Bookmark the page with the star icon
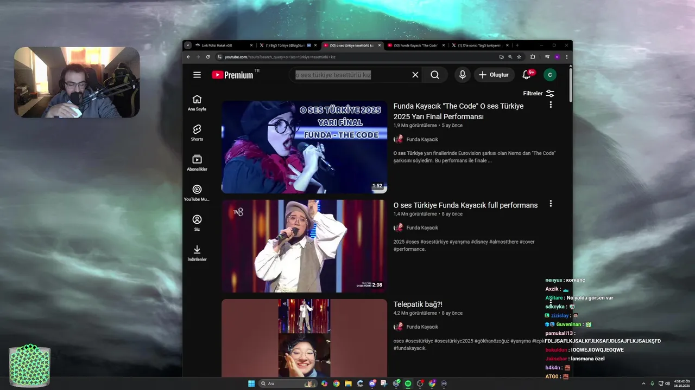The width and height of the screenshot is (695, 390). 519,57
